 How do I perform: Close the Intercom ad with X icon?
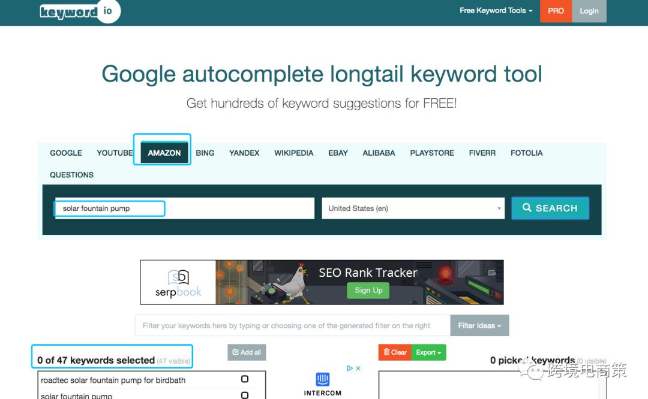point(358,368)
